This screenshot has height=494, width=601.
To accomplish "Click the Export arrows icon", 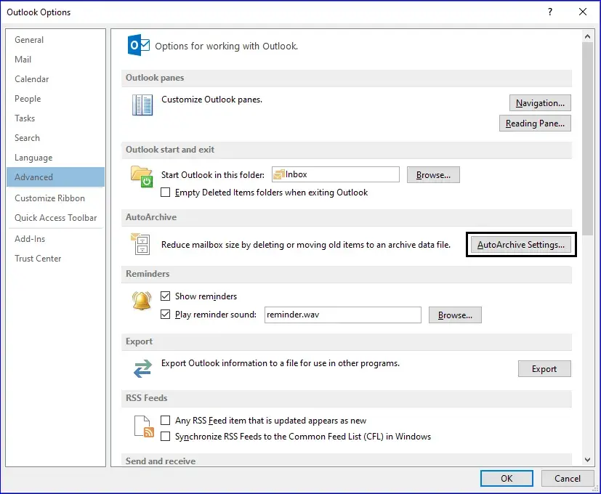I will [141, 368].
